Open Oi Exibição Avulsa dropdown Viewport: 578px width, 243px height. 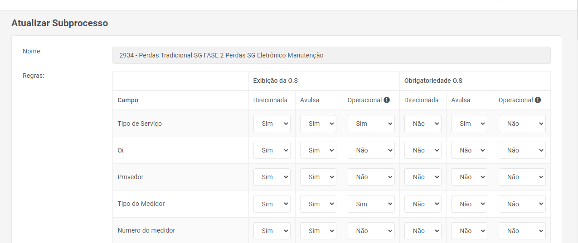tap(318, 150)
